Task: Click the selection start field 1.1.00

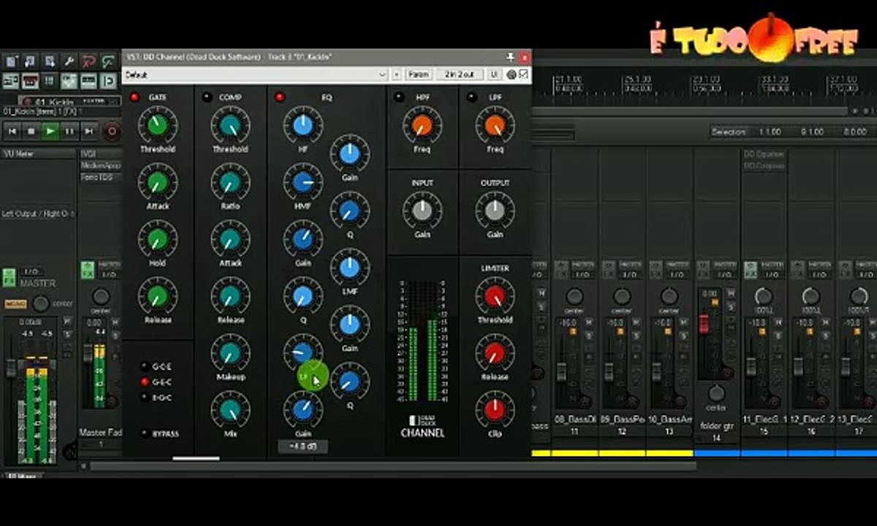Action: 770,132
